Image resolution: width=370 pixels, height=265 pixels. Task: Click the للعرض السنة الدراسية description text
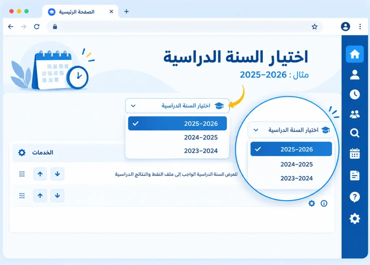pyautogui.click(x=176, y=174)
